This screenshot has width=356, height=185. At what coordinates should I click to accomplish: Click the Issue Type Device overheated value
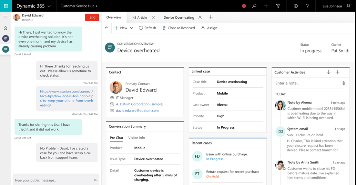pos(149,159)
